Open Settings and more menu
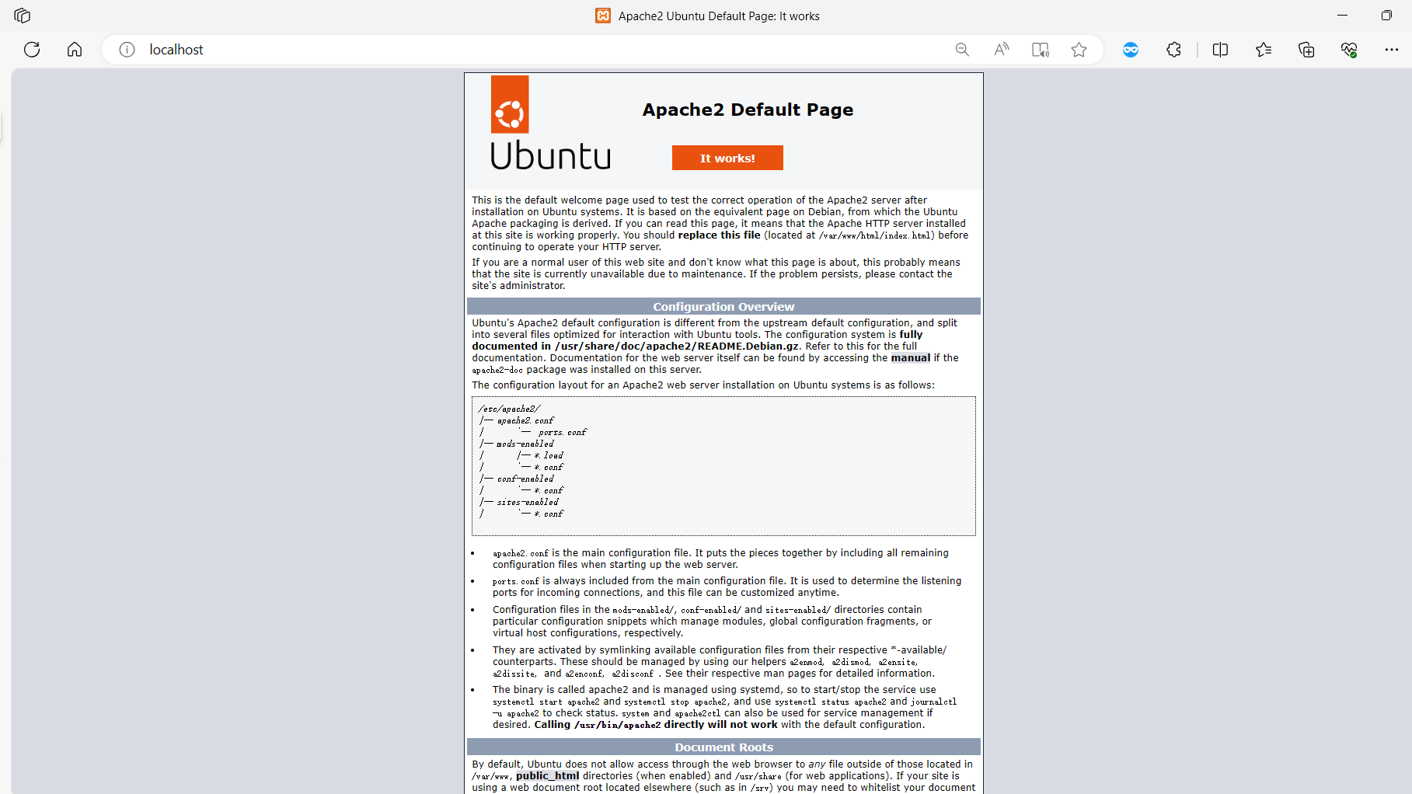The width and height of the screenshot is (1412, 794). [x=1391, y=50]
